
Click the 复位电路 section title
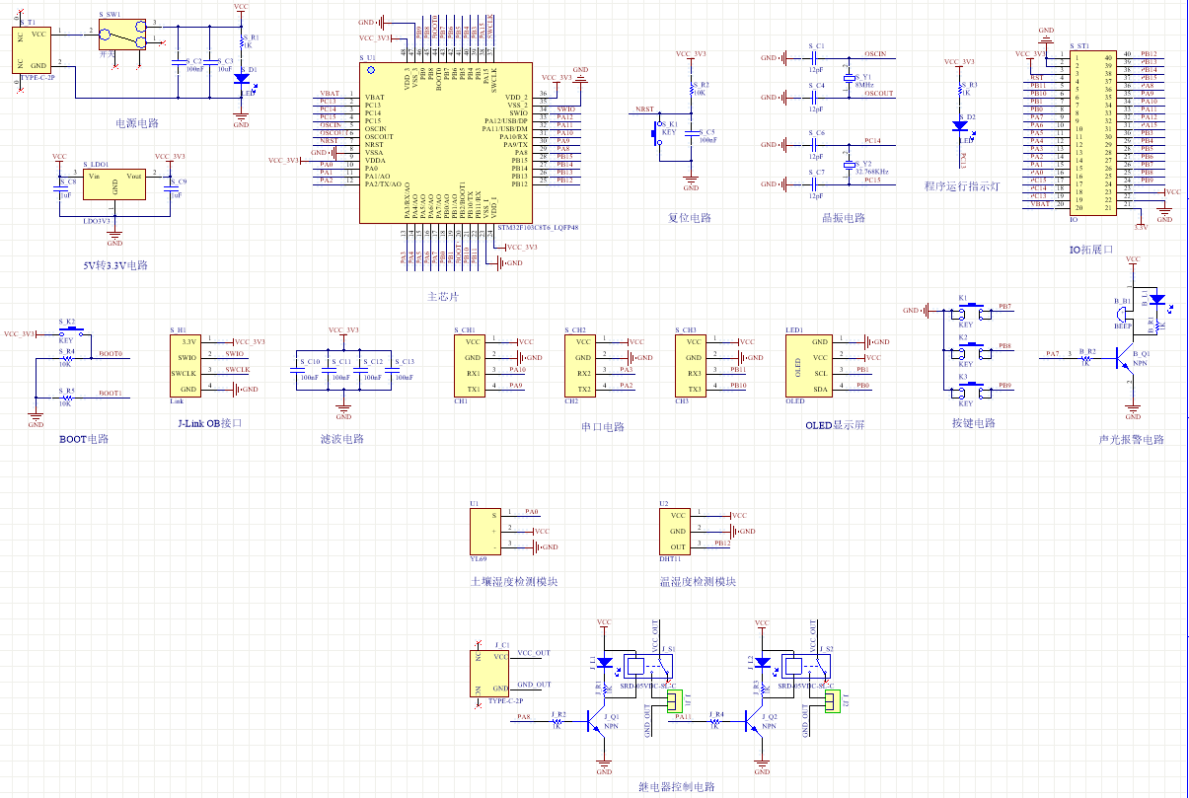[x=690, y=217]
